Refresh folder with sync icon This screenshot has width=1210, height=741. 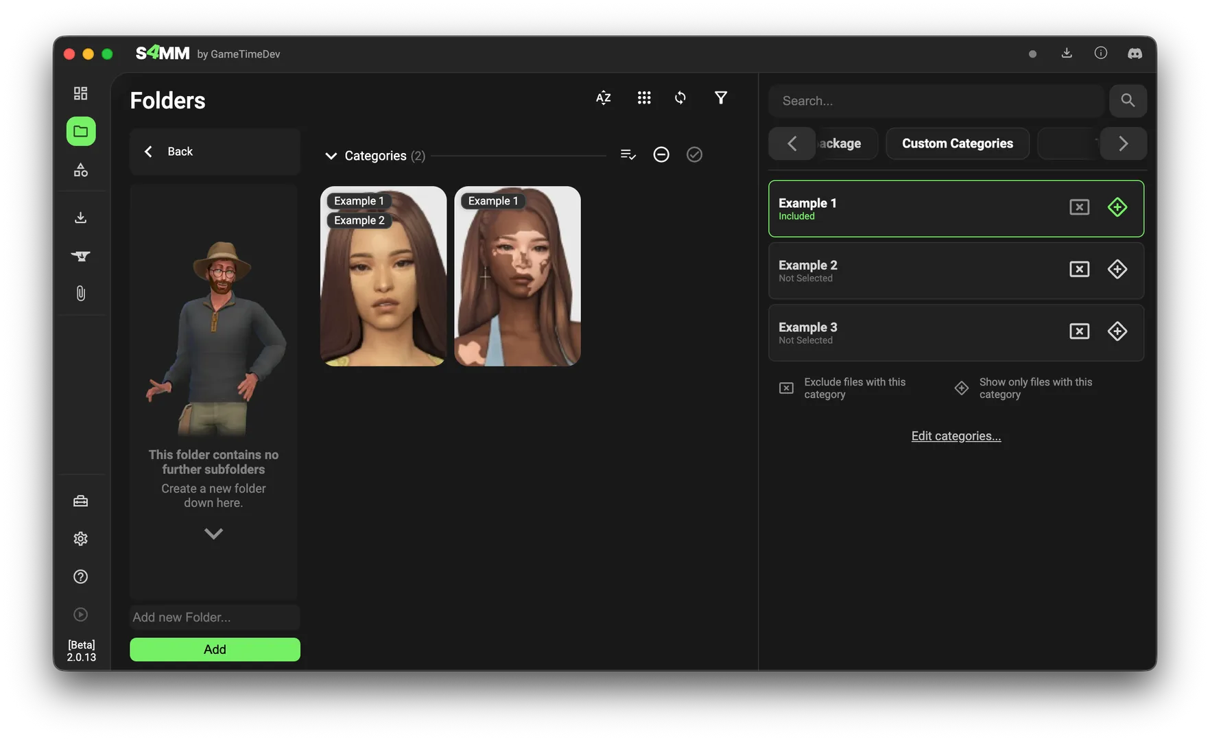click(680, 98)
